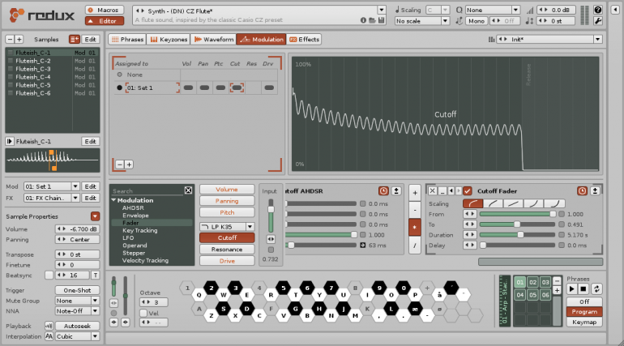Play the Fluteish_C-1 sample preview
This screenshot has height=346, width=624.
tap(10, 141)
